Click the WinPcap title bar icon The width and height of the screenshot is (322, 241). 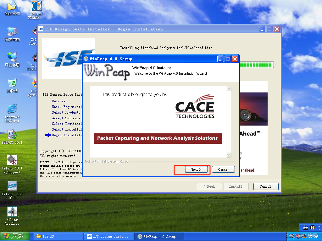pos(86,59)
